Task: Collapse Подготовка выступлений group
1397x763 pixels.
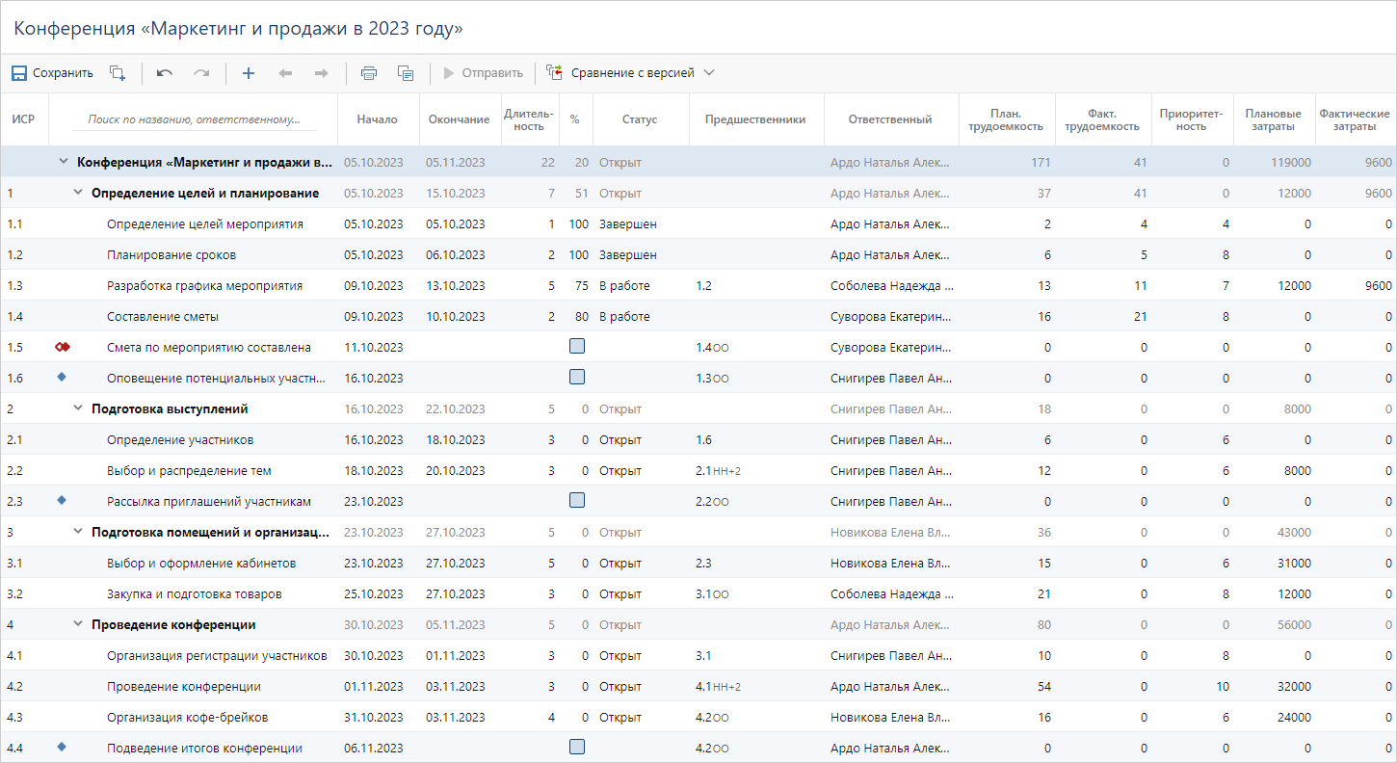Action: click(79, 408)
